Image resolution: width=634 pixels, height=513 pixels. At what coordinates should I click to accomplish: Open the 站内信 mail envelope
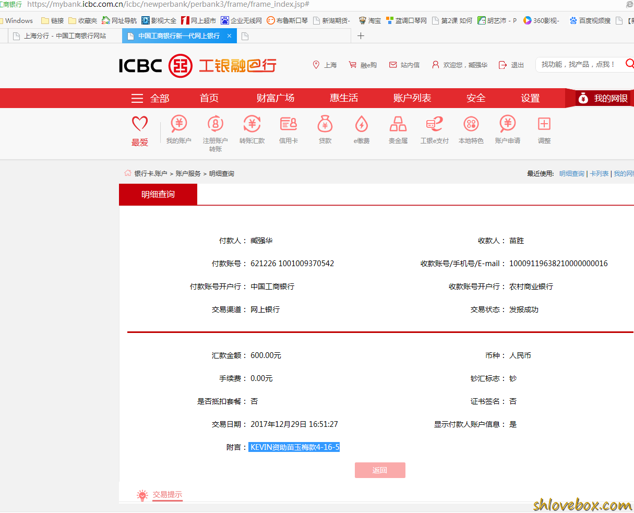[x=393, y=65]
